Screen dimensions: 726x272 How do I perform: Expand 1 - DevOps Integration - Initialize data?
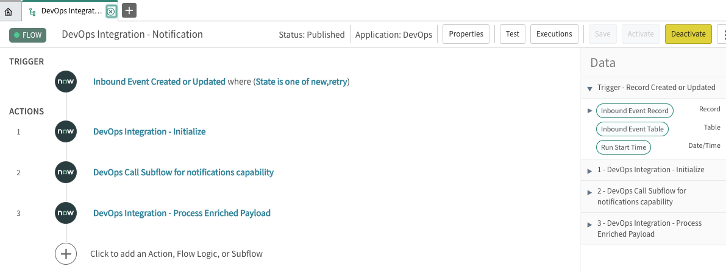tap(590, 171)
